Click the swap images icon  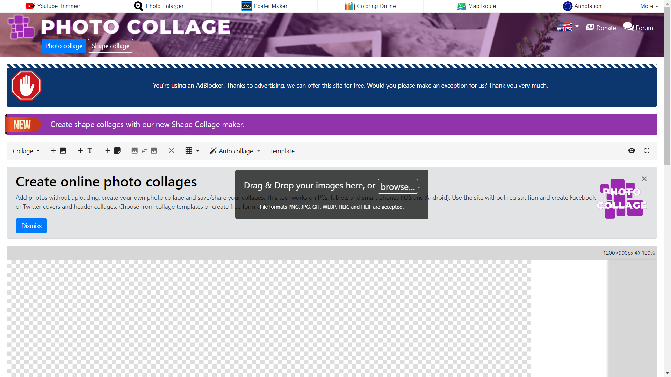(144, 151)
